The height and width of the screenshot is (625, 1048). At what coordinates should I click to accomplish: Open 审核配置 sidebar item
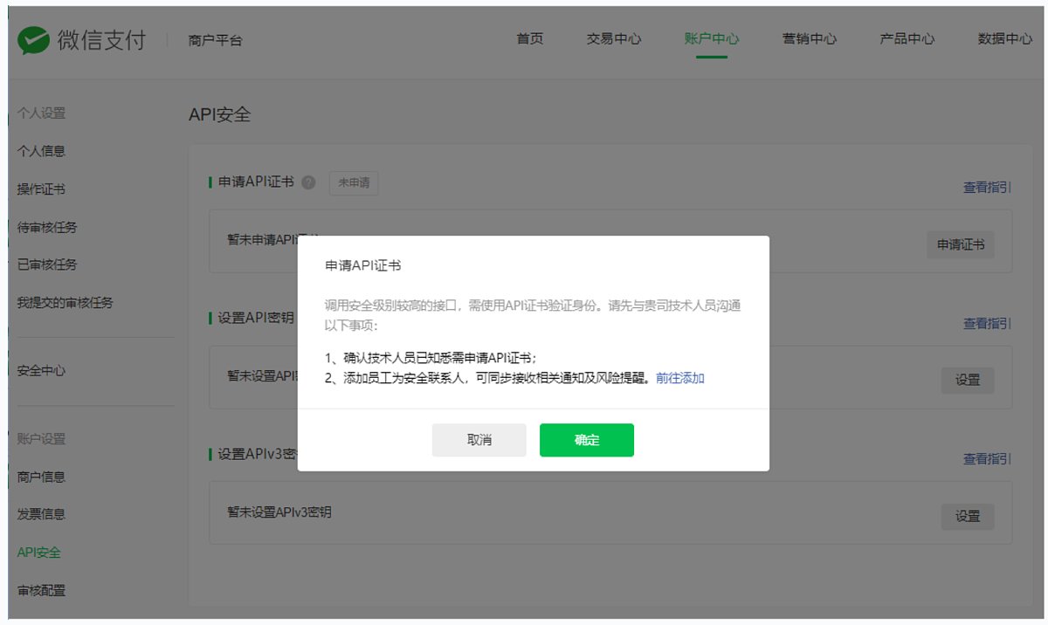tap(41, 590)
